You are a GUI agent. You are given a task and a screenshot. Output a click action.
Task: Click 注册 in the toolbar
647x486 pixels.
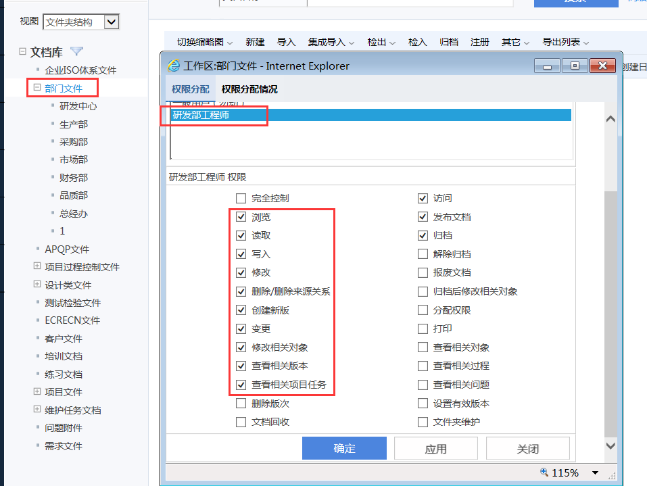pyautogui.click(x=479, y=42)
